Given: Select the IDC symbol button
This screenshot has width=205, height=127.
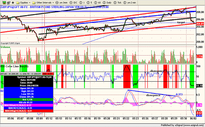Looking at the screenshot, I should [x=73, y=3].
